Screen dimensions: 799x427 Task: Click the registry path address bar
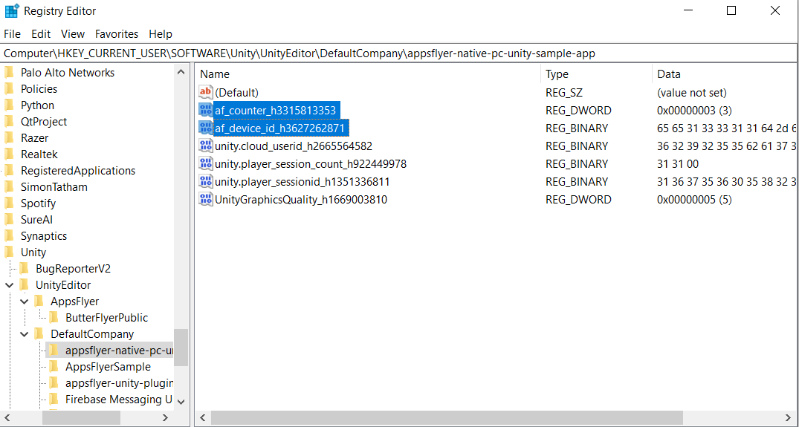400,53
